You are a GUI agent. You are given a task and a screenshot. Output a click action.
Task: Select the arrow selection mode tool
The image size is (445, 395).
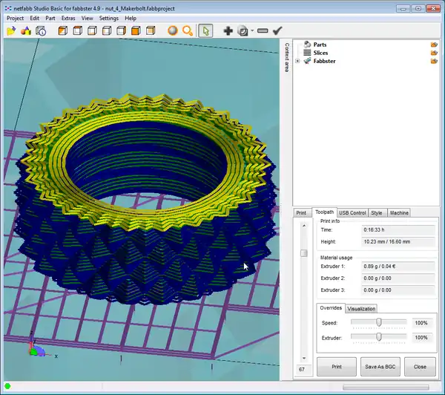[x=206, y=31]
